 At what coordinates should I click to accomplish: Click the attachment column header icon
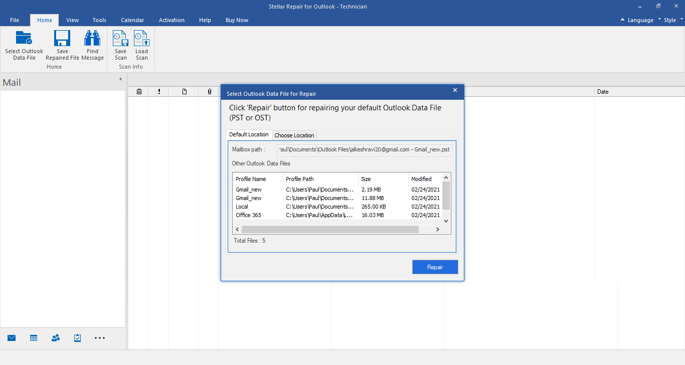pyautogui.click(x=209, y=91)
